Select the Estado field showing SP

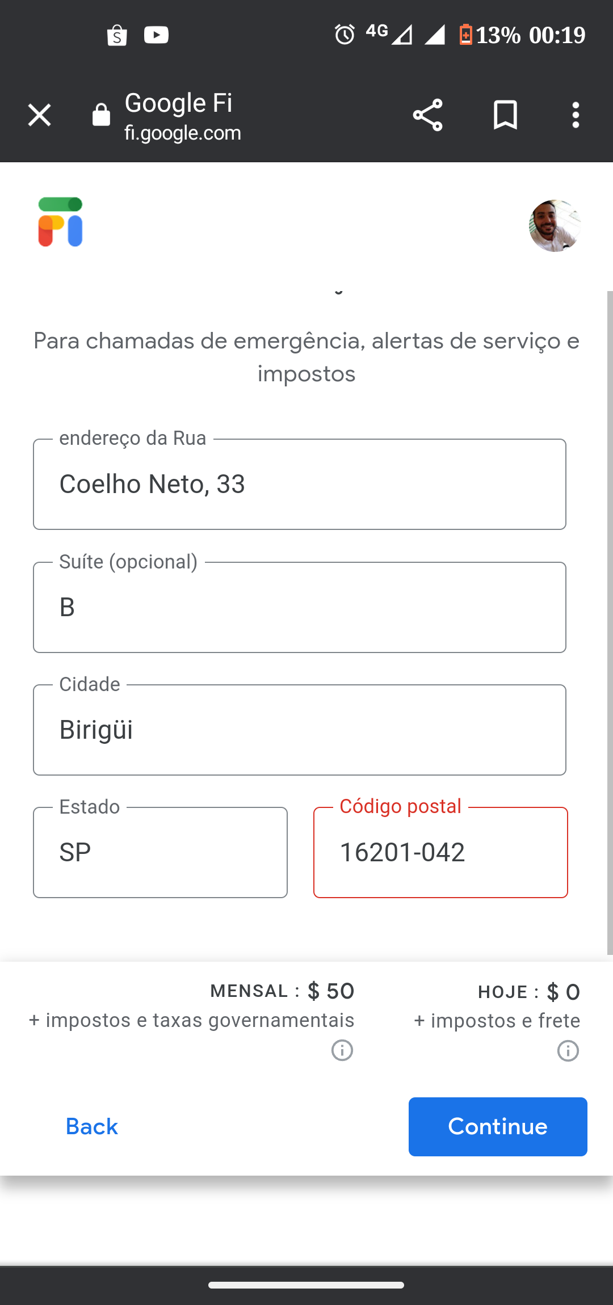160,853
